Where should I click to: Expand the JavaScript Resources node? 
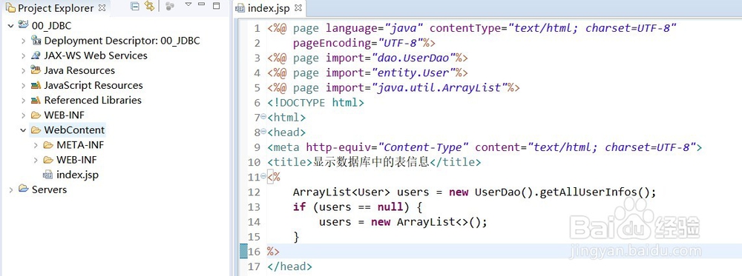click(23, 86)
